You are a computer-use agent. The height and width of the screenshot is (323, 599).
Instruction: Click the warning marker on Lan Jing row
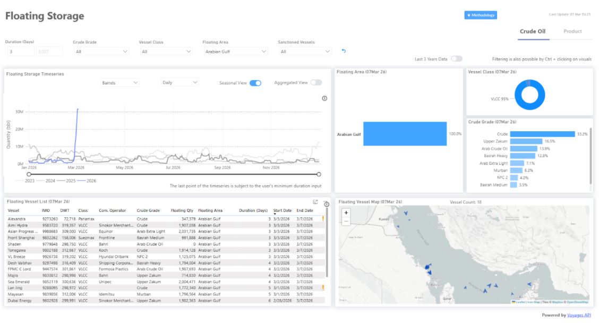[323, 287]
